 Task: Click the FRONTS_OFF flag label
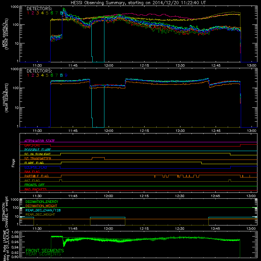coord(35,185)
